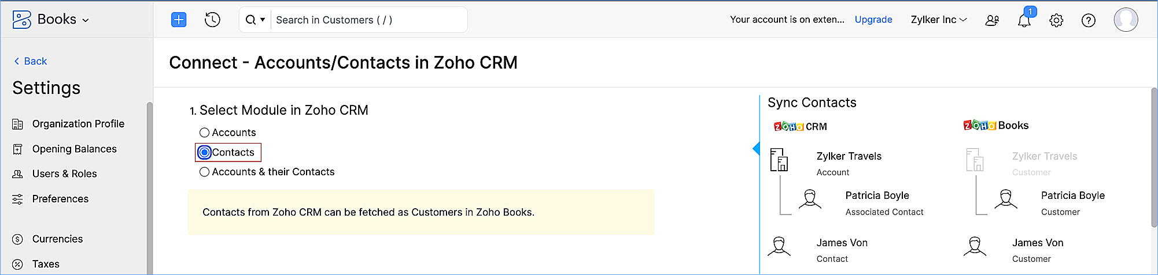Click the Zoho Books logo icon
This screenshot has width=1158, height=275.
[22, 20]
